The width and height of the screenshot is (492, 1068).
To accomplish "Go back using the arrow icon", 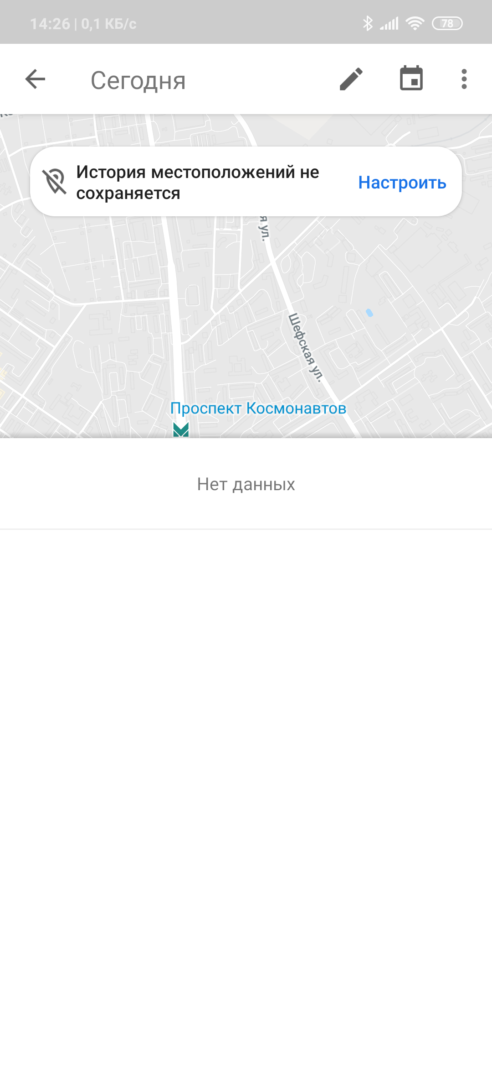I will point(35,79).
